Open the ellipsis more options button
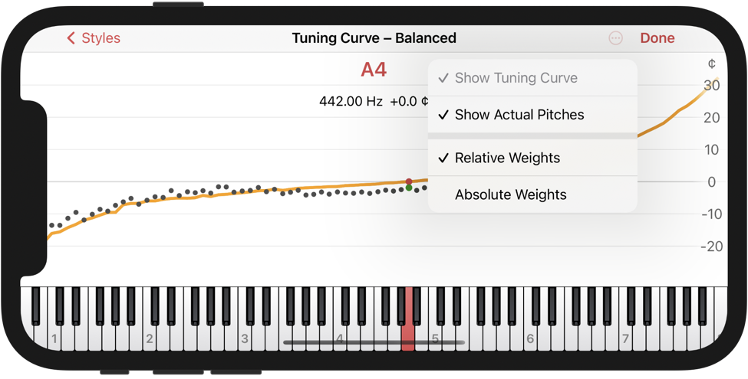748x379 pixels. point(616,38)
